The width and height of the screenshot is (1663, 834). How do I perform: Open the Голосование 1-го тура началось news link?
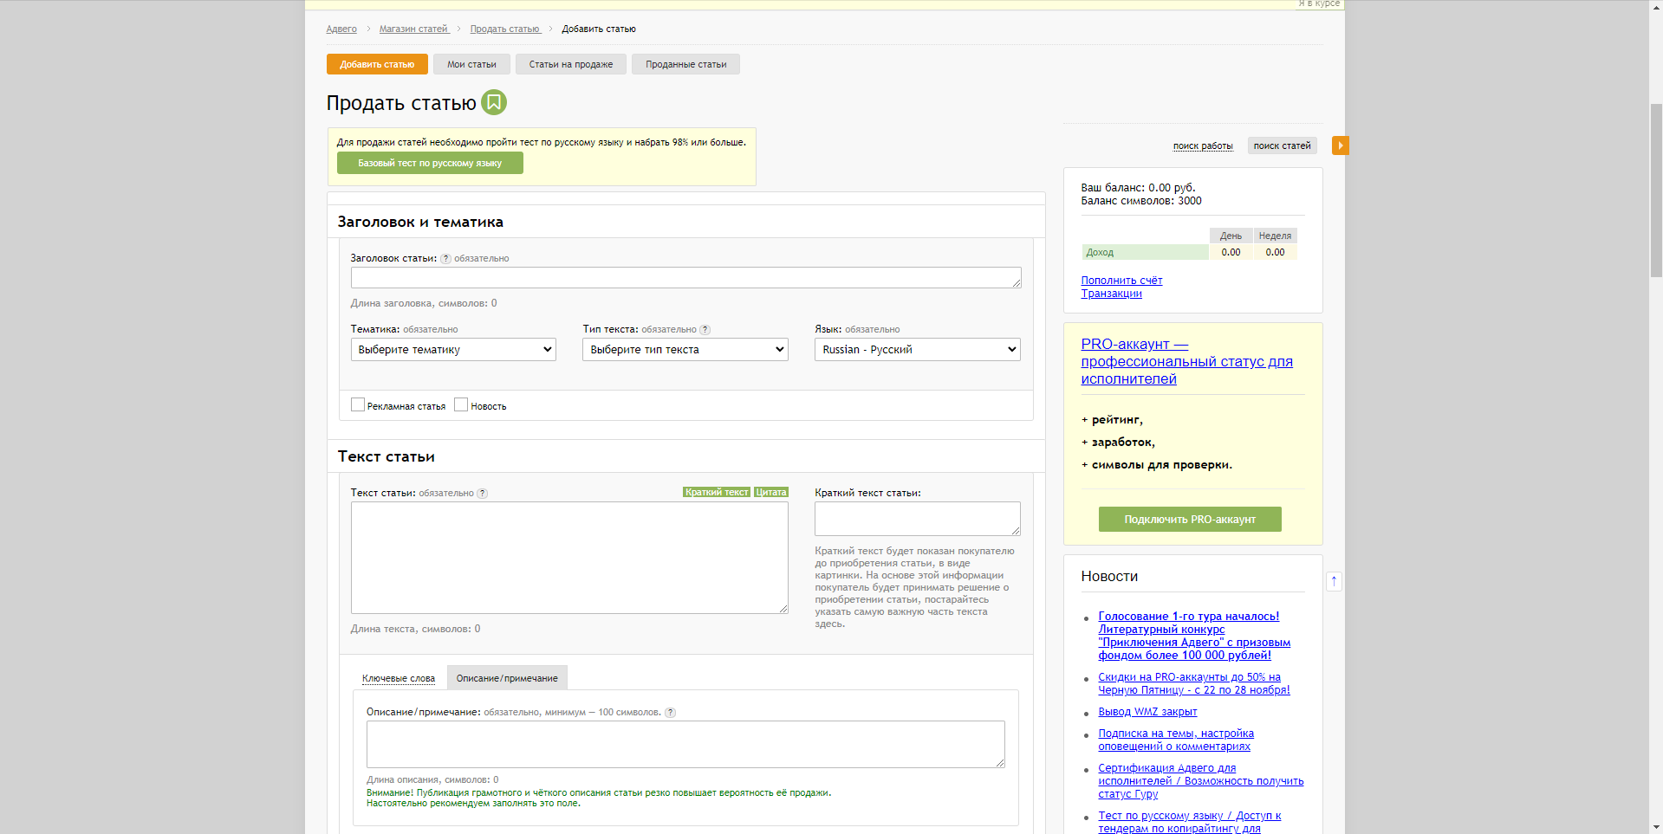(x=1194, y=636)
